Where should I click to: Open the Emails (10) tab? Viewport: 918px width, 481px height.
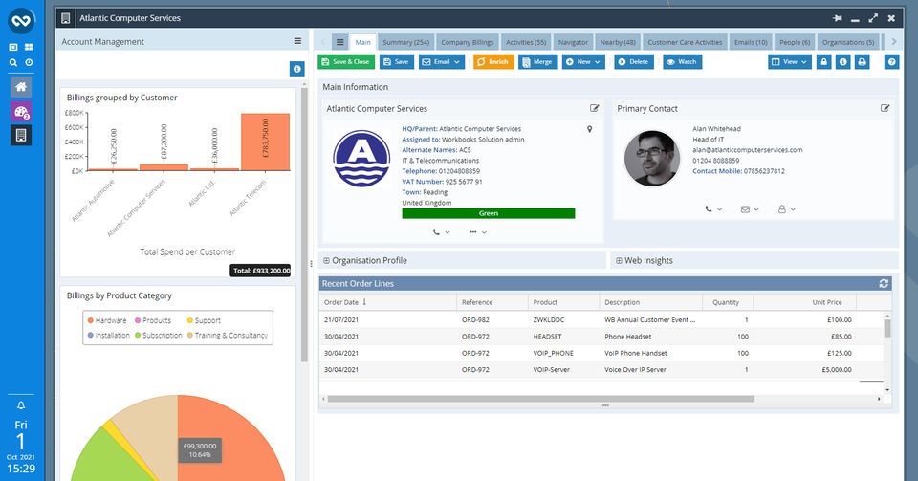pyautogui.click(x=751, y=42)
